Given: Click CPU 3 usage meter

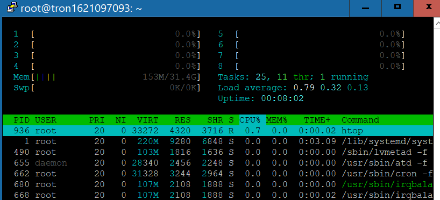Looking at the screenshot, I should click(108, 55).
